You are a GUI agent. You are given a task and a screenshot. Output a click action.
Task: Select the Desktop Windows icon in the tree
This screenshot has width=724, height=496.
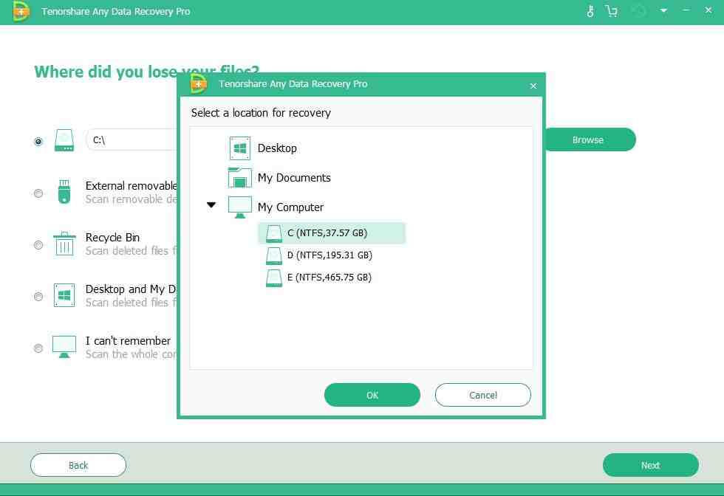click(239, 148)
